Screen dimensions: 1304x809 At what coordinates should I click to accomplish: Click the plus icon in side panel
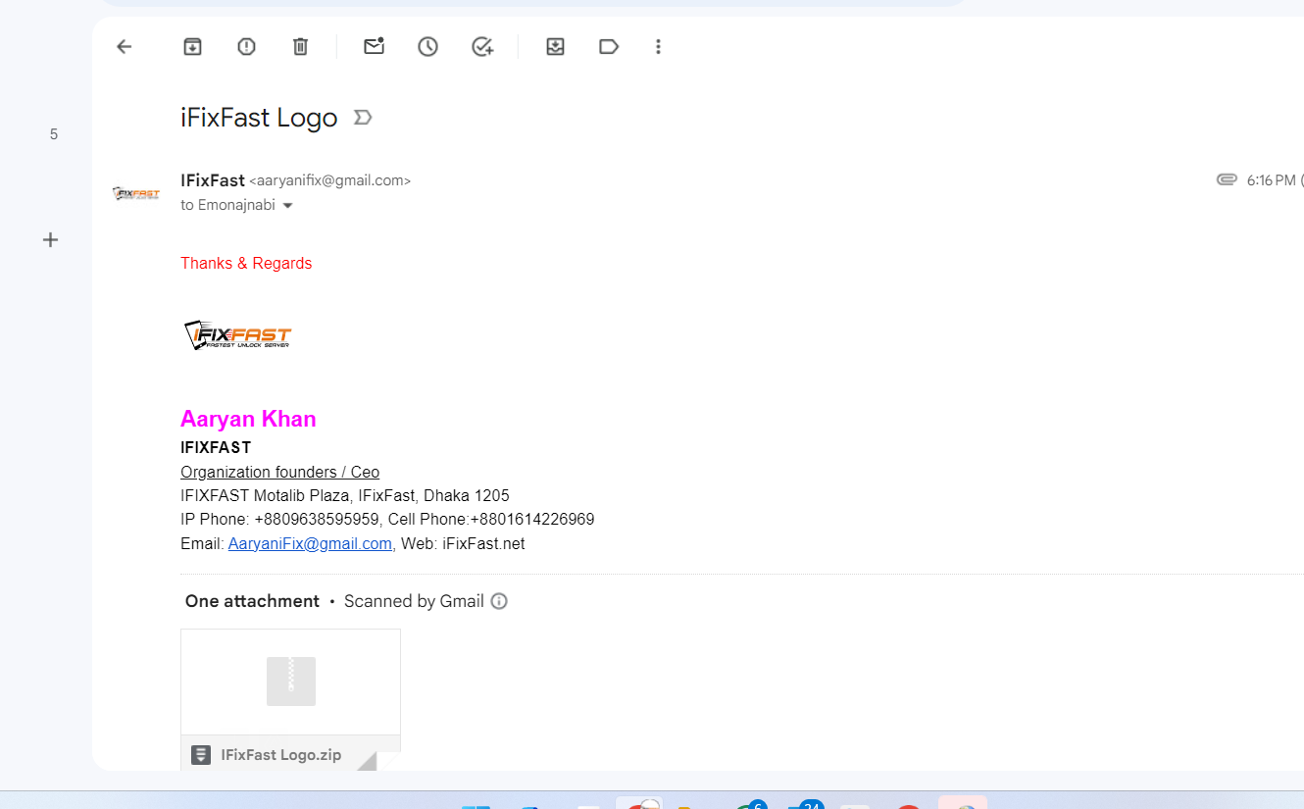pyautogui.click(x=51, y=239)
